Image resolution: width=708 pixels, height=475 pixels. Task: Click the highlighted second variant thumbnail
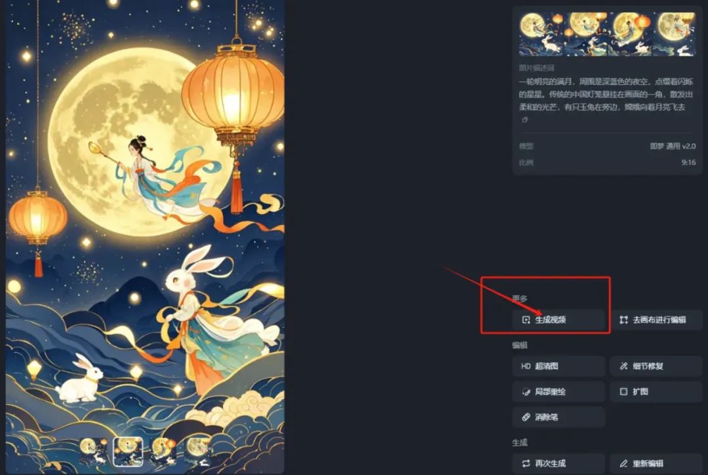(128, 451)
